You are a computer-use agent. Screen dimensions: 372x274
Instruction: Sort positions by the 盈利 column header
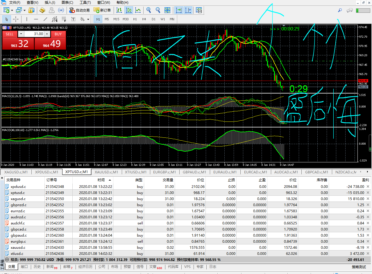pyautogui.click(x=350, y=180)
